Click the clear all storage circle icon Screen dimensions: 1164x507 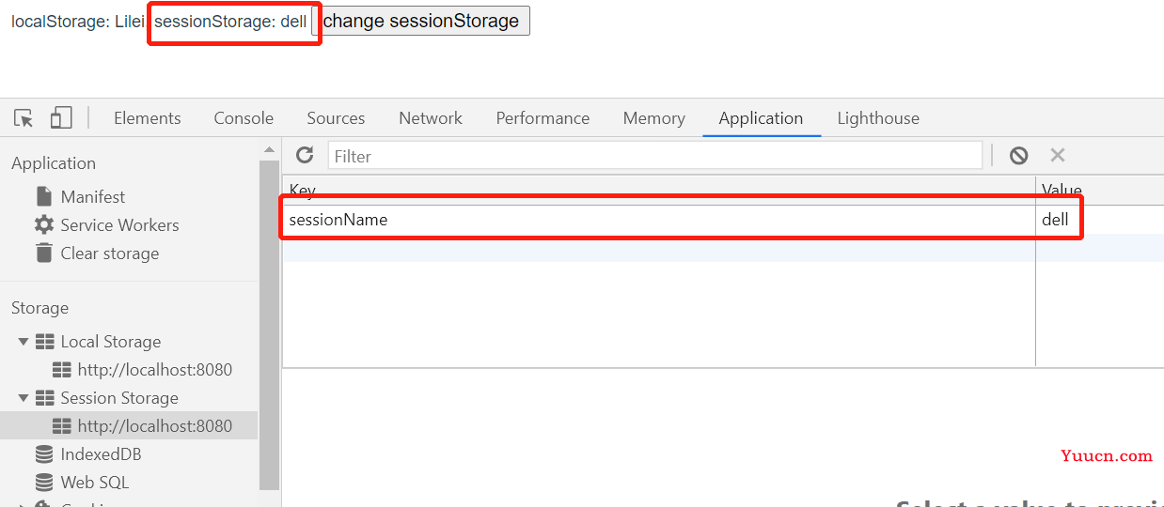coord(1019,156)
